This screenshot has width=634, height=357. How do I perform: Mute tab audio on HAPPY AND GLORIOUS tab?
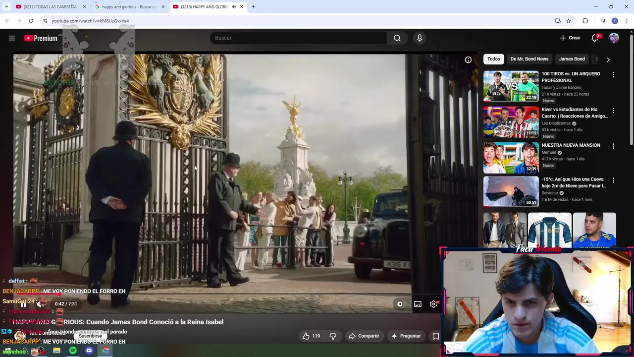pos(234,7)
